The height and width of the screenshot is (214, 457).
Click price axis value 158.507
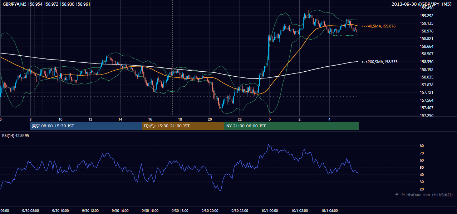pos(427,54)
